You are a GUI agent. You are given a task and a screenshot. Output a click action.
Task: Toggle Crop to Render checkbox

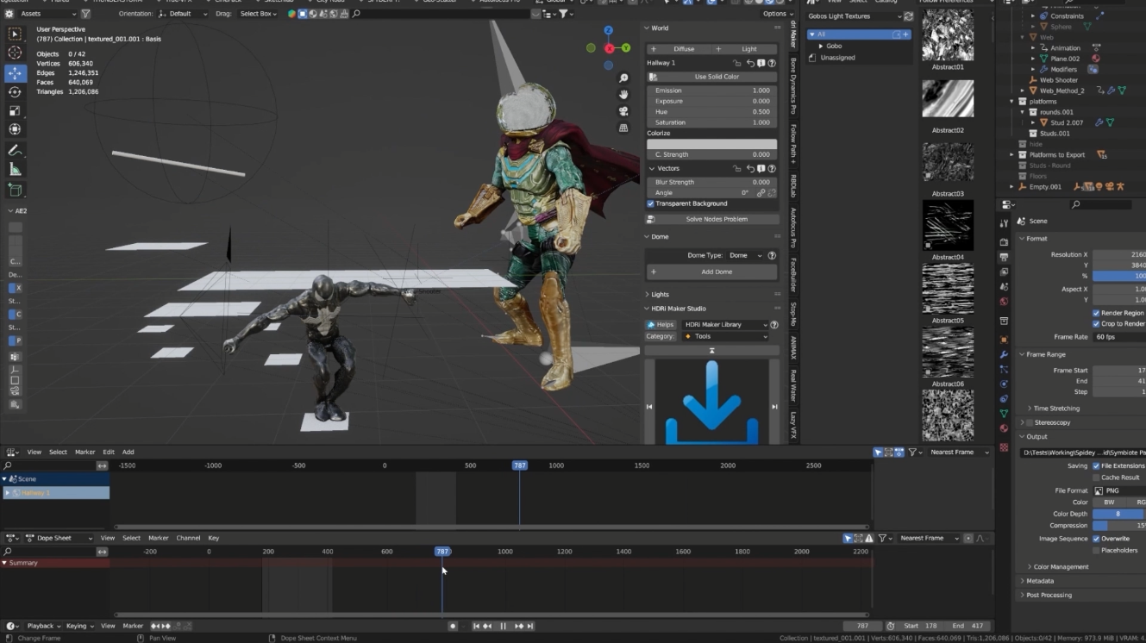(1096, 323)
